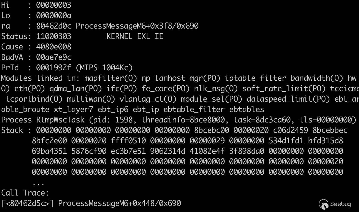The image size is (359, 212).
Task: Click the Call Trace label
Action: [x=25, y=193]
